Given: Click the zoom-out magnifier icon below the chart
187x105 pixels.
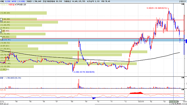Looking at the screenshot, I should tap(176, 104).
